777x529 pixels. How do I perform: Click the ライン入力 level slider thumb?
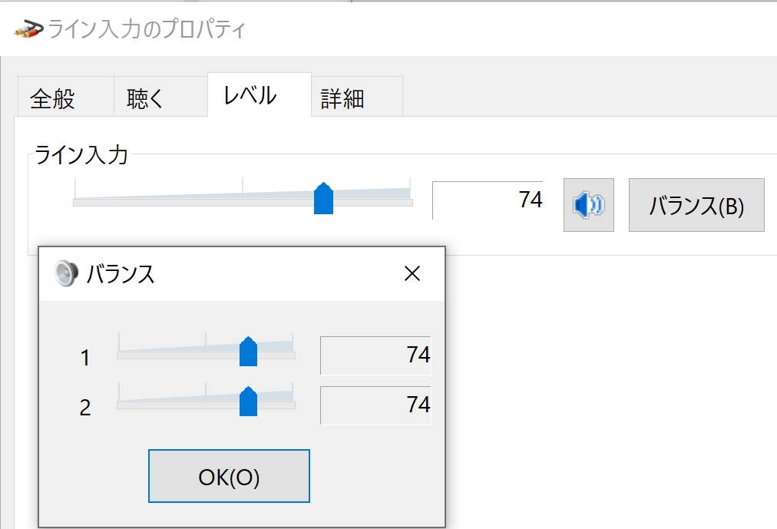point(324,199)
